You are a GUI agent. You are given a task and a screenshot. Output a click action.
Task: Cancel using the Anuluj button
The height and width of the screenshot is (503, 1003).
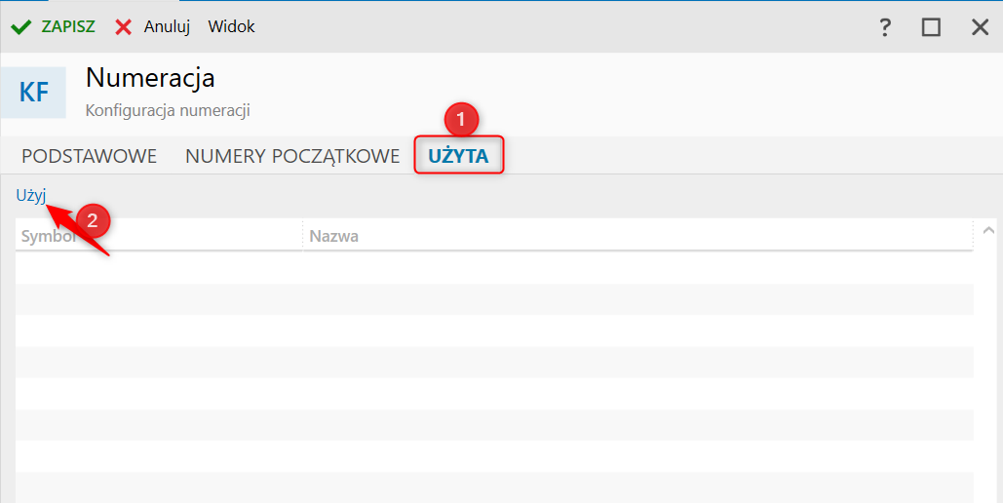(x=153, y=27)
